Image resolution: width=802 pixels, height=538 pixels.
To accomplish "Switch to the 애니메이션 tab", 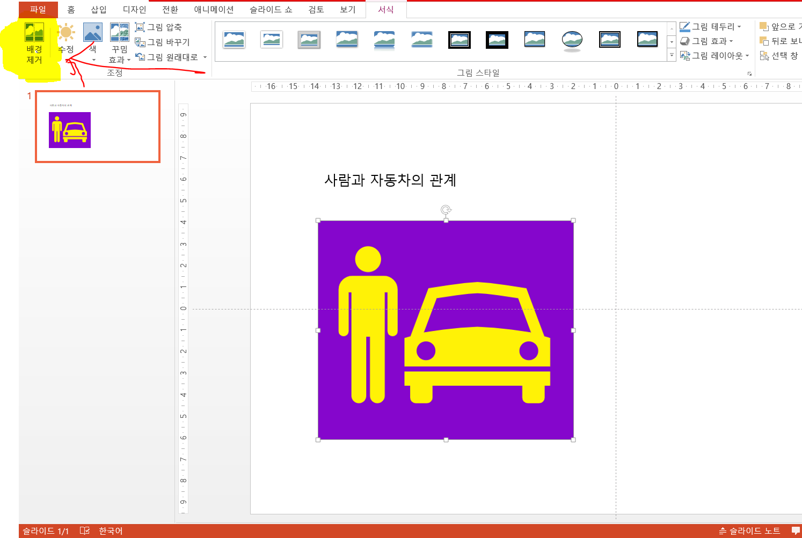I will (214, 10).
